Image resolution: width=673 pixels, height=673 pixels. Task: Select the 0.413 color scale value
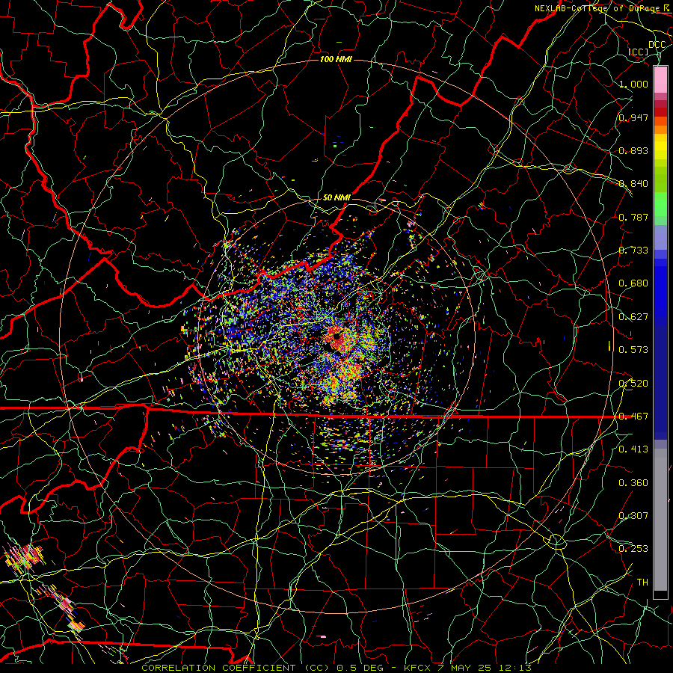[x=633, y=449]
